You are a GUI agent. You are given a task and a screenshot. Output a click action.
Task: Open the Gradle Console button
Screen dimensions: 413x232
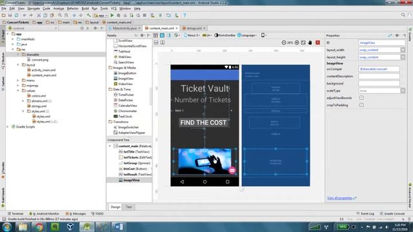(392, 213)
